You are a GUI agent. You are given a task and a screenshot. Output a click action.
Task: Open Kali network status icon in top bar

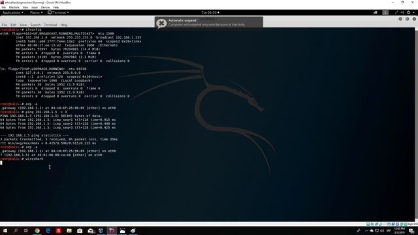click(x=396, y=12)
